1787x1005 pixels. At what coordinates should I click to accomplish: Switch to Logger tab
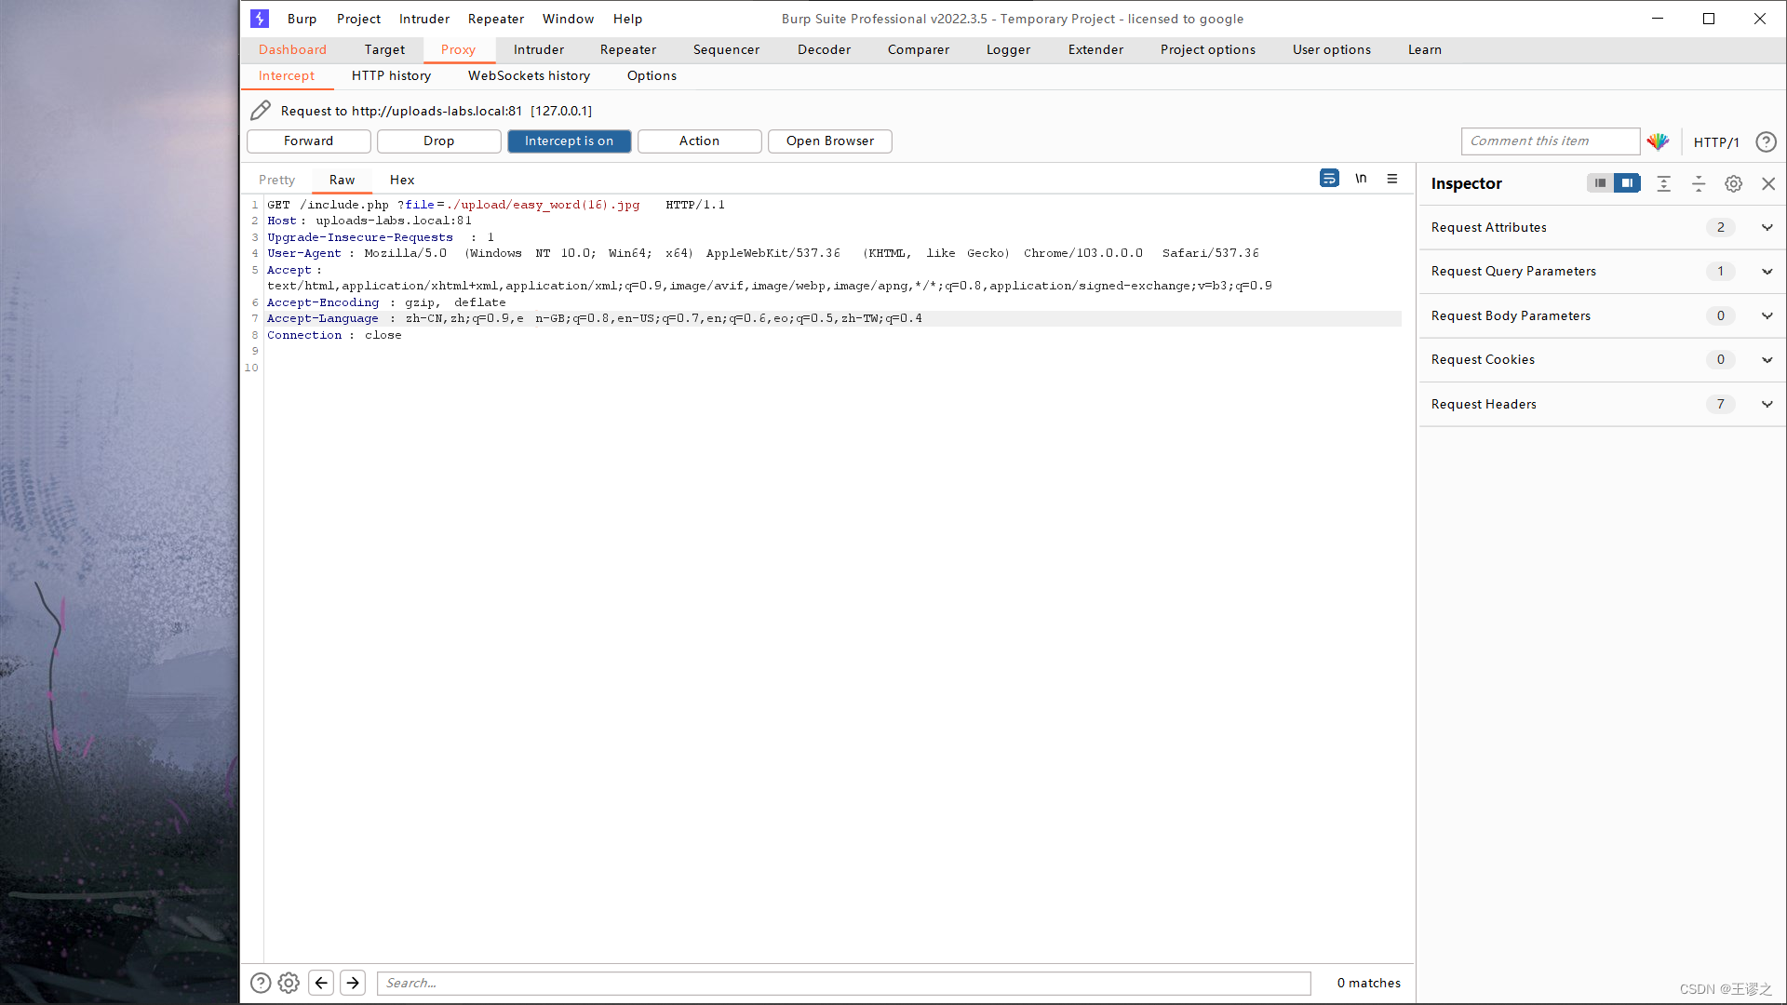1008,50
